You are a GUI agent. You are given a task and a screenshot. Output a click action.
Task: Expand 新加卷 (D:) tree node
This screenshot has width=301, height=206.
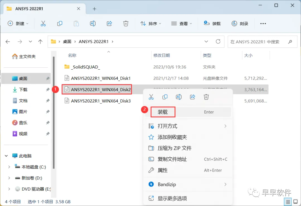pos(9,178)
